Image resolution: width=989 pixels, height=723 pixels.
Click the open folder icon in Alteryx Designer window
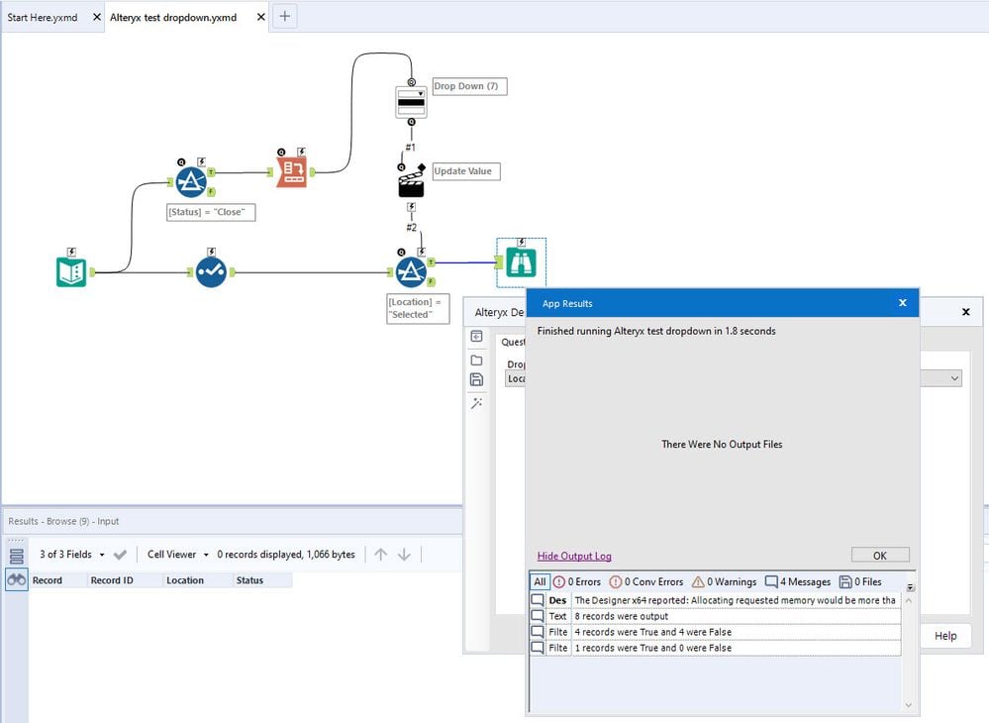pyautogui.click(x=477, y=360)
